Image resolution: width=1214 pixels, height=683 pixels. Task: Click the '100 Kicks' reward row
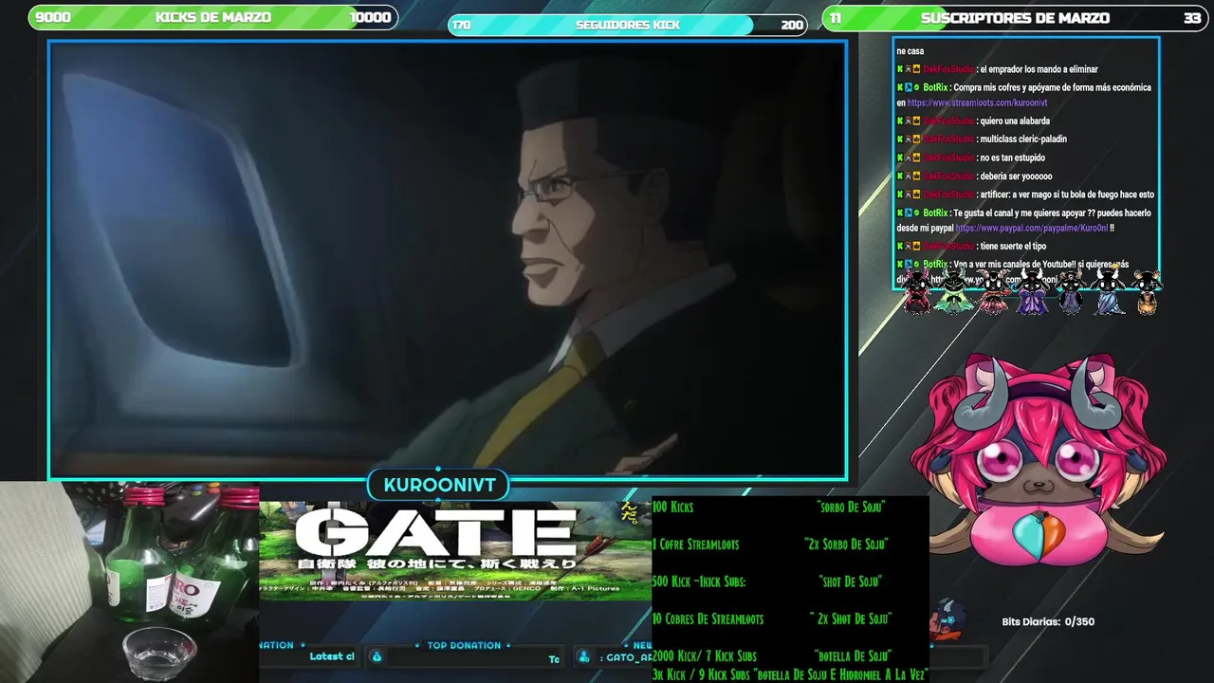tap(770, 508)
